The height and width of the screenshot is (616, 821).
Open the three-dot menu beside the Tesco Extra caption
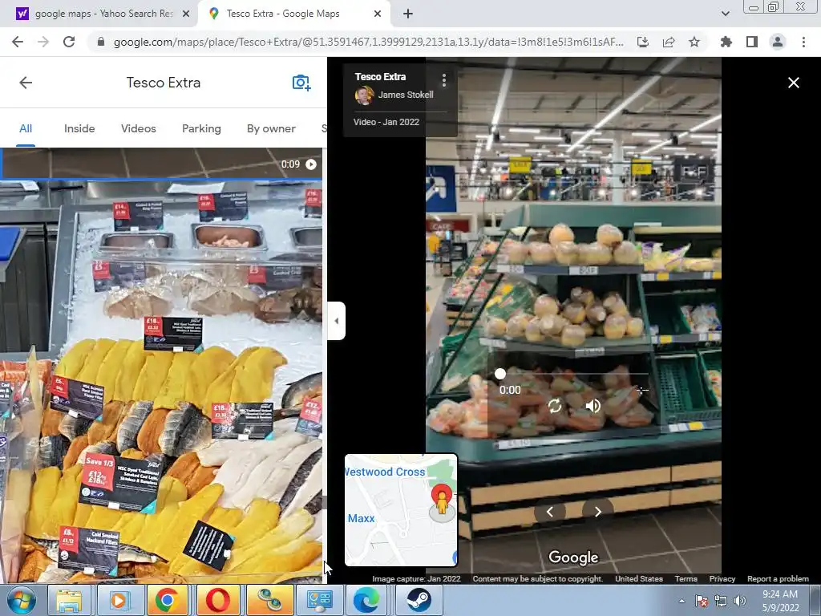[x=444, y=80]
